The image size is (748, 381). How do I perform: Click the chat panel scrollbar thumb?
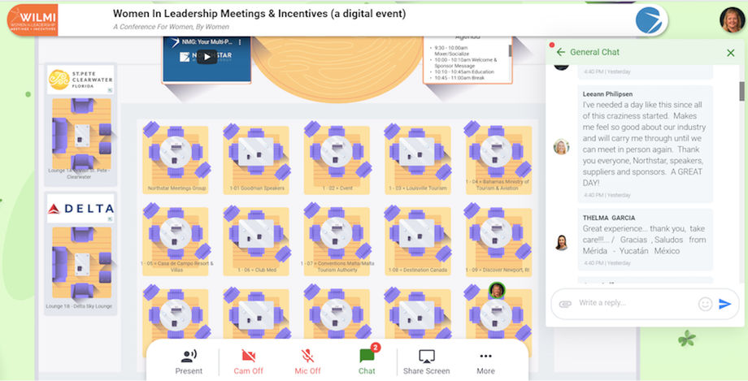[741, 91]
